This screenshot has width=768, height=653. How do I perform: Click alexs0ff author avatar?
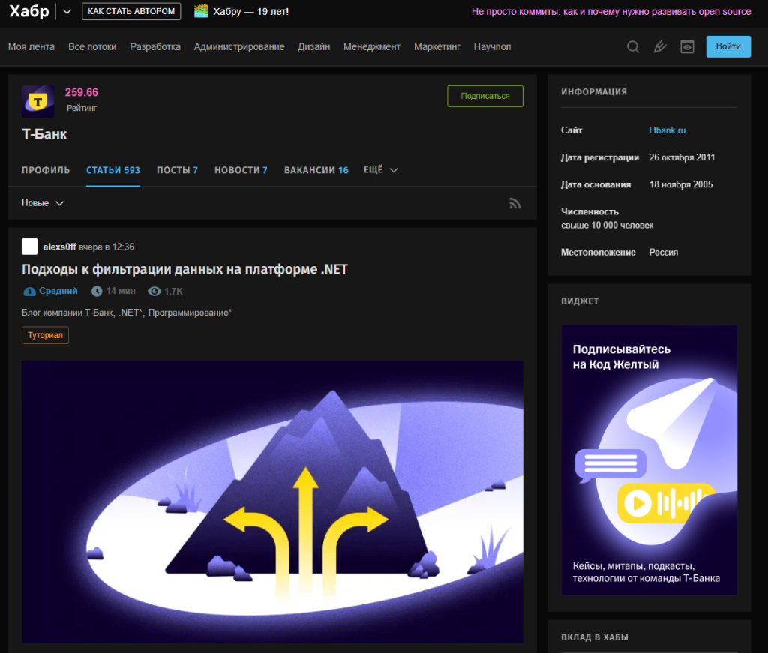coord(30,247)
